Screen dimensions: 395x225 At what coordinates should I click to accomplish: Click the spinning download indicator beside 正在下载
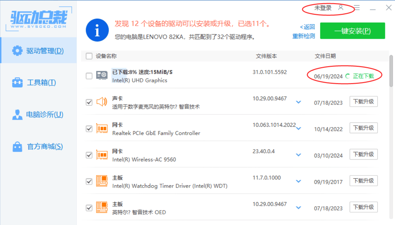[348, 76]
